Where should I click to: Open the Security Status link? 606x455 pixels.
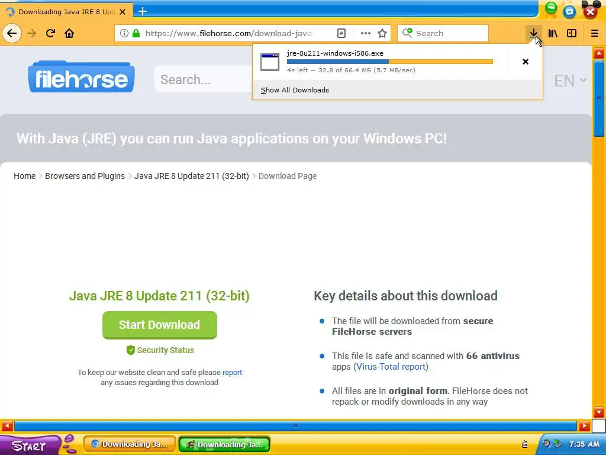coord(166,350)
